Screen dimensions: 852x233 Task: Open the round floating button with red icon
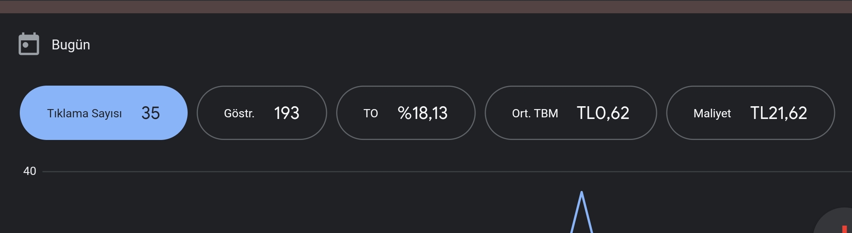[833, 221]
